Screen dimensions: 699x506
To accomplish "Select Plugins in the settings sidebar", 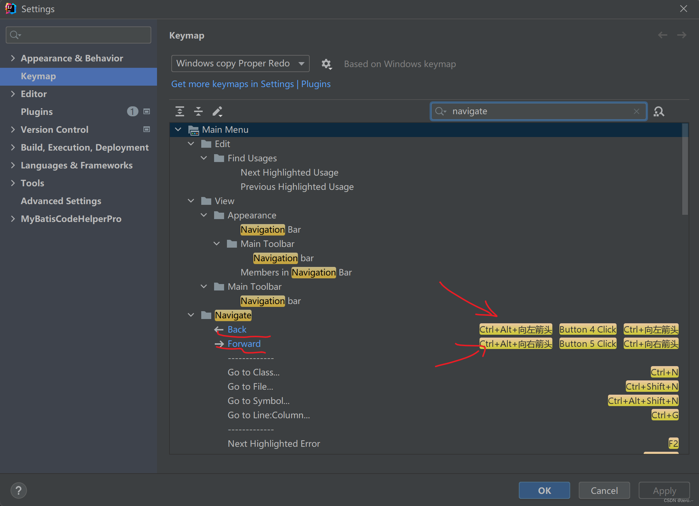I will [x=37, y=112].
